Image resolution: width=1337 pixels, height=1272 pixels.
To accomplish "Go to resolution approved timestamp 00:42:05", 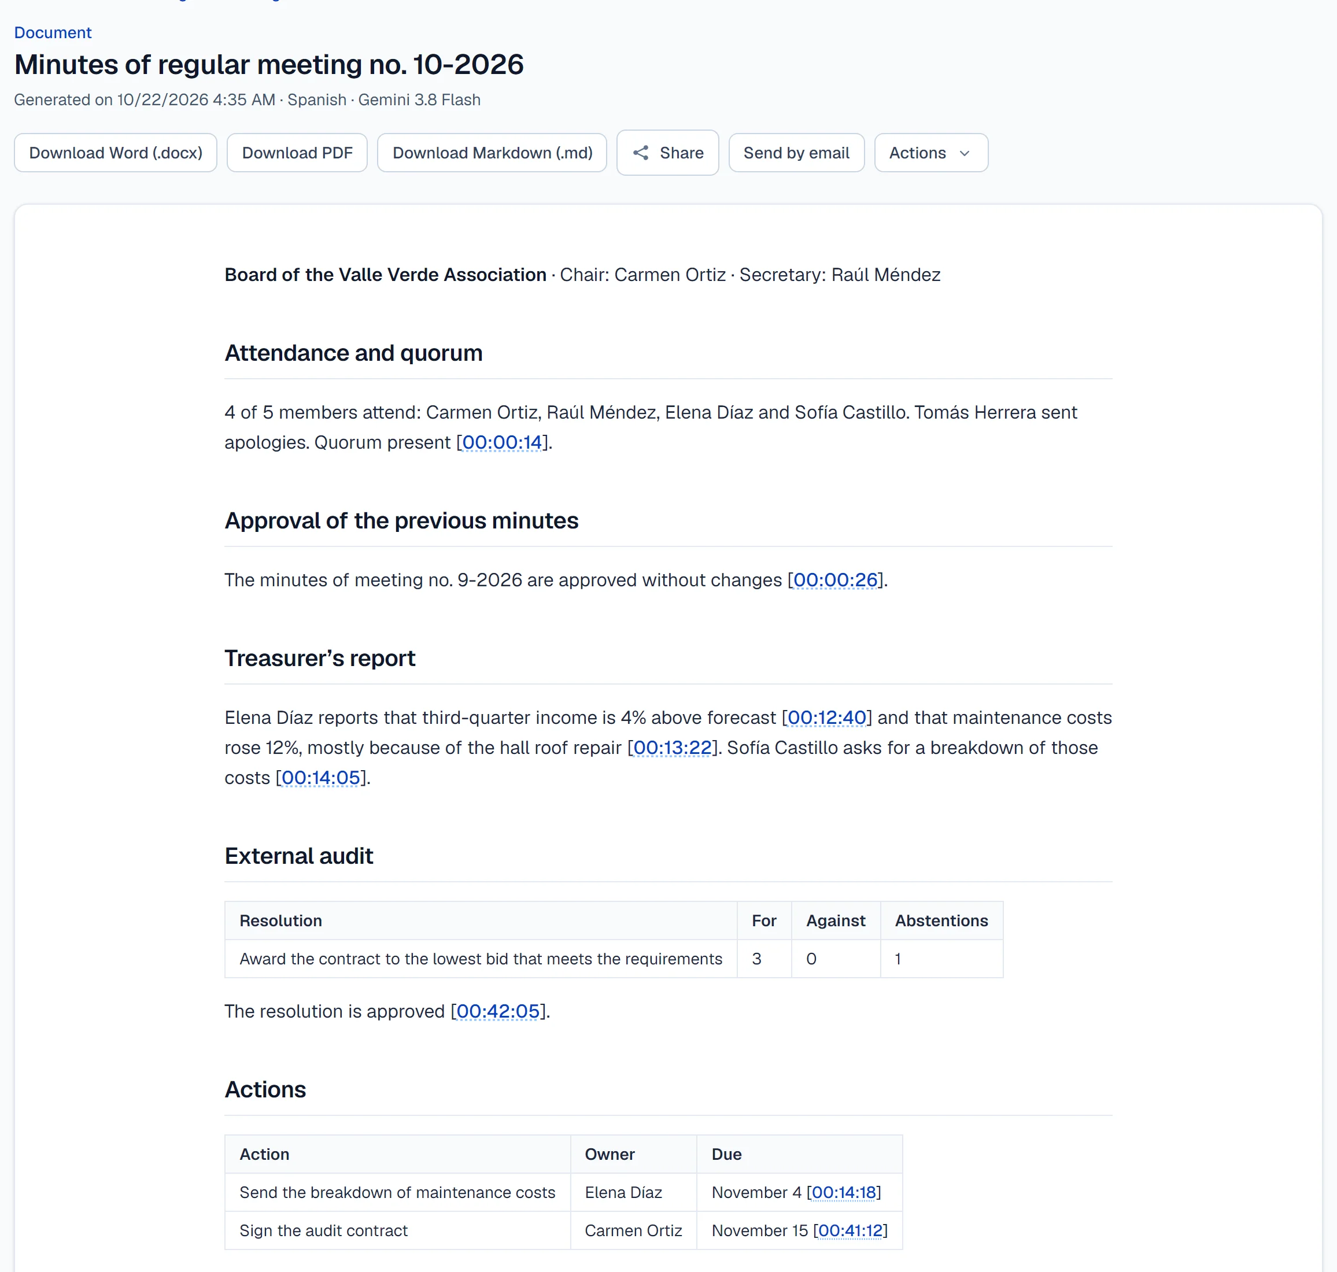I will 498,1011.
